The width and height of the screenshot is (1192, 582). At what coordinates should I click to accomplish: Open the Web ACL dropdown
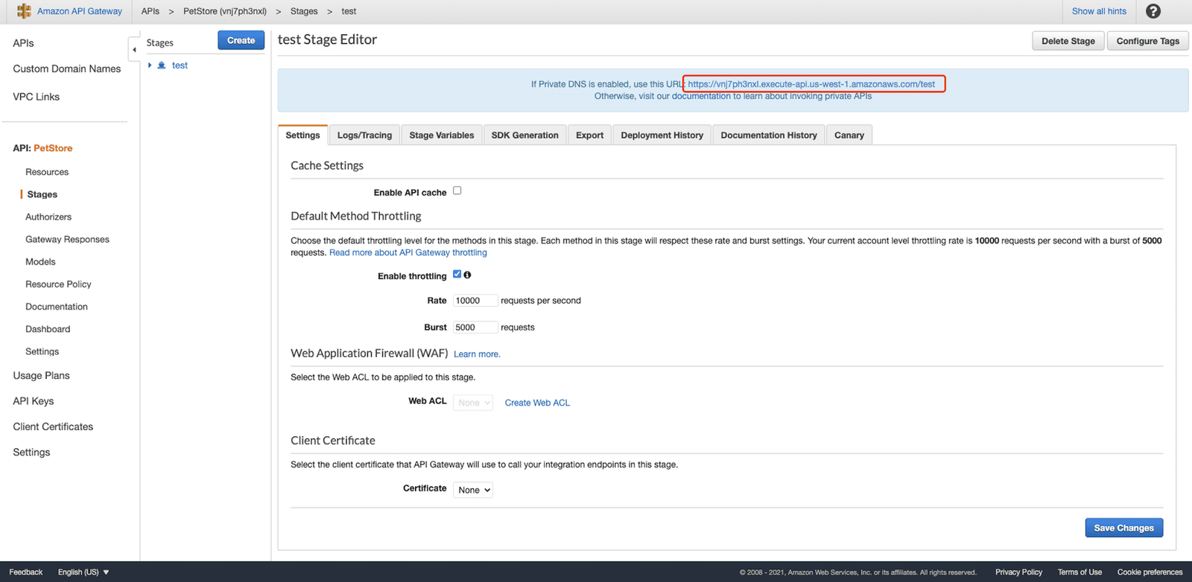pyautogui.click(x=473, y=403)
